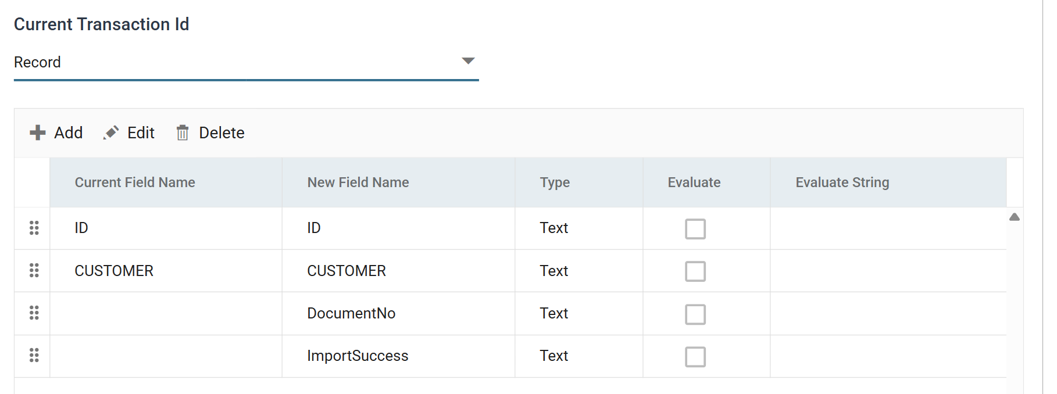
Task: Click the Text type cell for CUSTOMER row
Action: [x=579, y=271]
